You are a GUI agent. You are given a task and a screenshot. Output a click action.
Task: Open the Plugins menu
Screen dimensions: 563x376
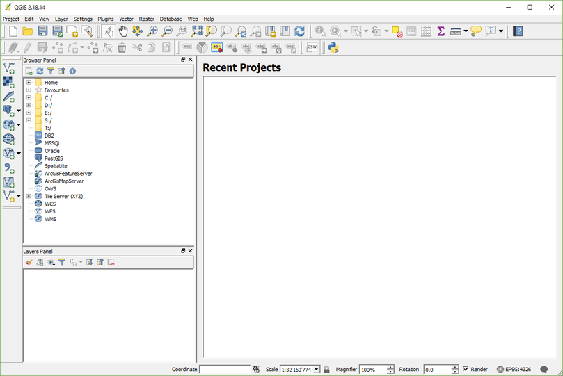tap(106, 19)
